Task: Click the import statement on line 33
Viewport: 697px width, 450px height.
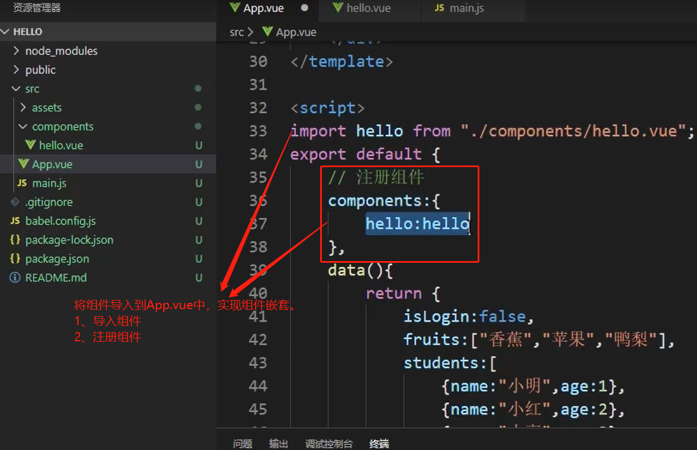Action: point(492,131)
